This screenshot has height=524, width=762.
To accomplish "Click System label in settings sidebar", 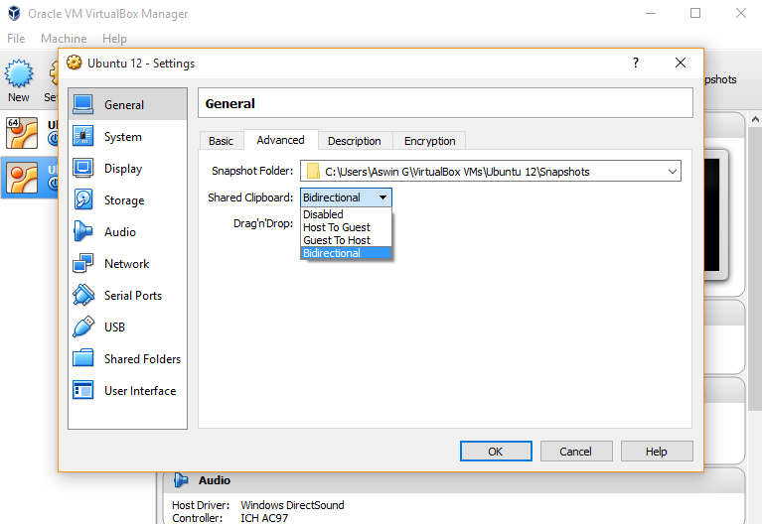I will point(123,137).
